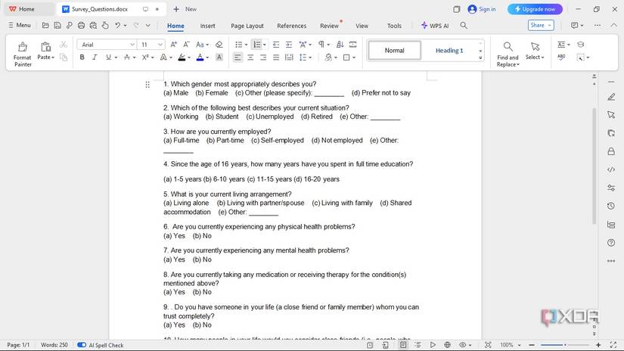The image size is (624, 351).
Task: Switch to the Insert tab
Action: point(207,26)
